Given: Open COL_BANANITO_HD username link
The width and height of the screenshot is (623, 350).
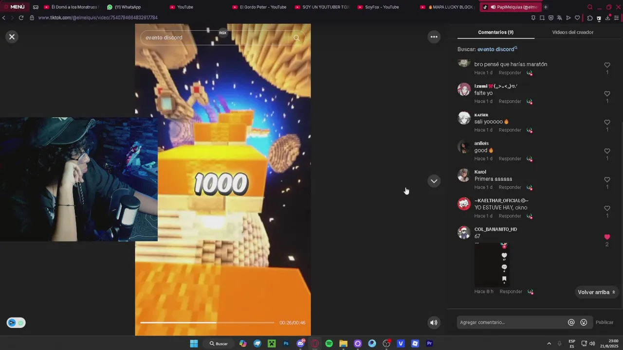Looking at the screenshot, I should [495, 229].
